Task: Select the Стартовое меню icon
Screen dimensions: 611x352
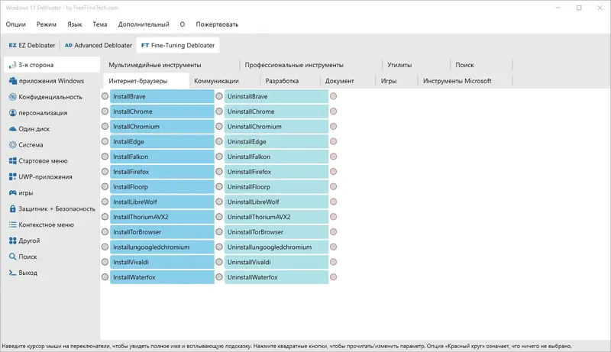Action: click(13, 161)
